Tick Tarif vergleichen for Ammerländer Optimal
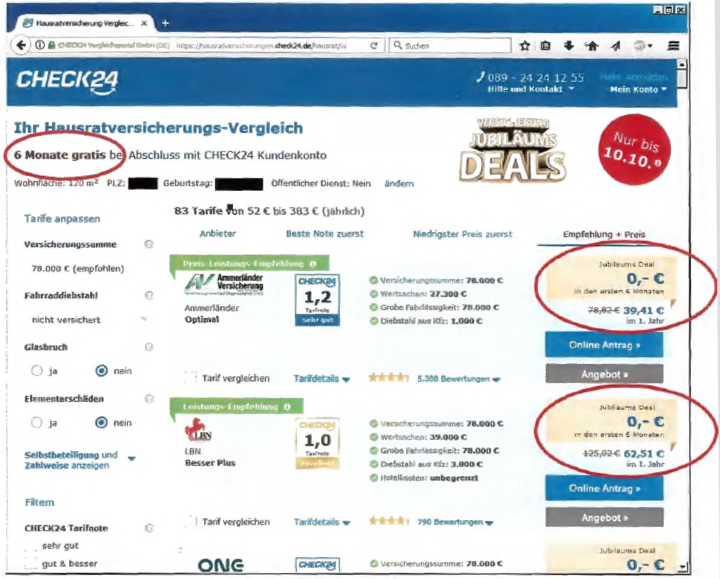Screen dimensions: 720x579 (191, 378)
